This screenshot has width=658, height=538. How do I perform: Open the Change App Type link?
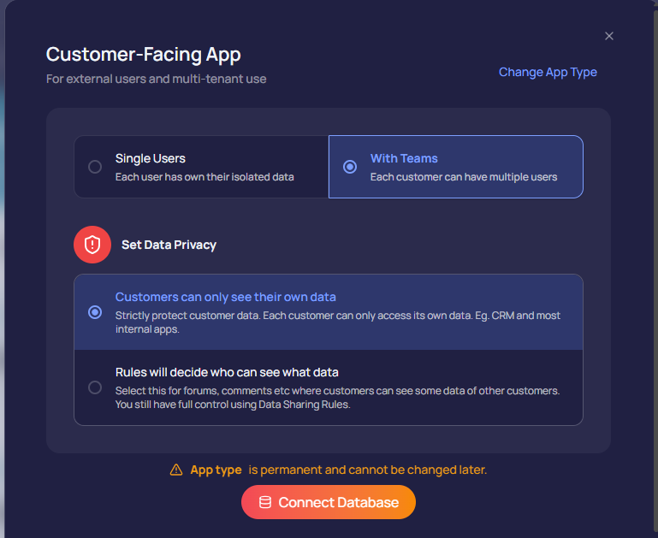[548, 72]
